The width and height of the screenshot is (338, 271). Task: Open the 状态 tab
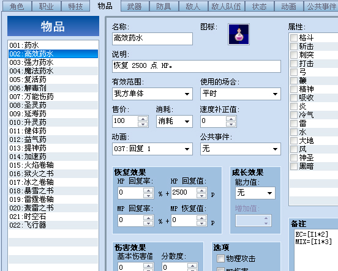point(260,7)
